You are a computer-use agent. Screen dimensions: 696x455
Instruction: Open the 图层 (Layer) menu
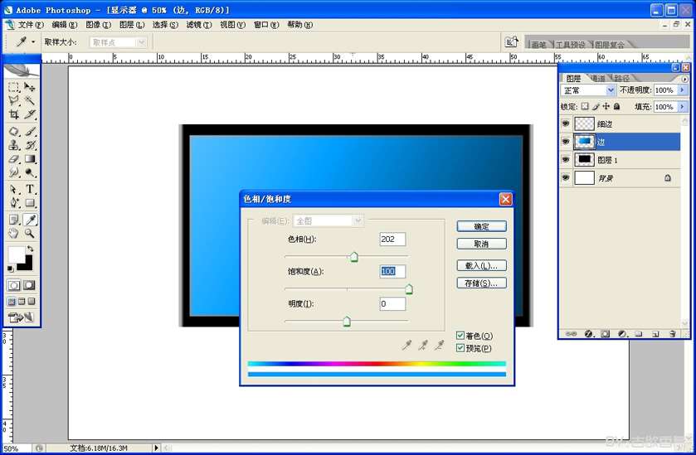tap(132, 24)
